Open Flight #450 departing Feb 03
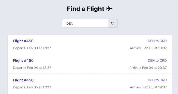Viewport: 178px width, 94px height. [x=23, y=41]
